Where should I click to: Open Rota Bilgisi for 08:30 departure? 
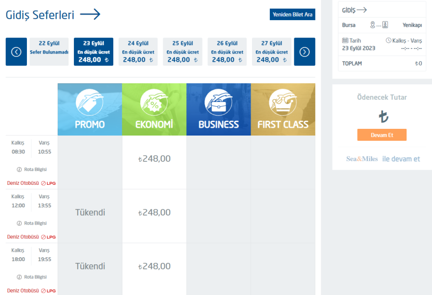point(32,169)
